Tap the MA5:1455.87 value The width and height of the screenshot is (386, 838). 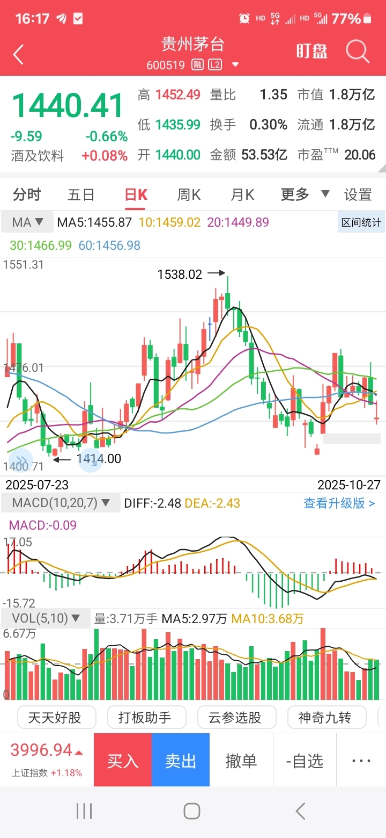94,222
